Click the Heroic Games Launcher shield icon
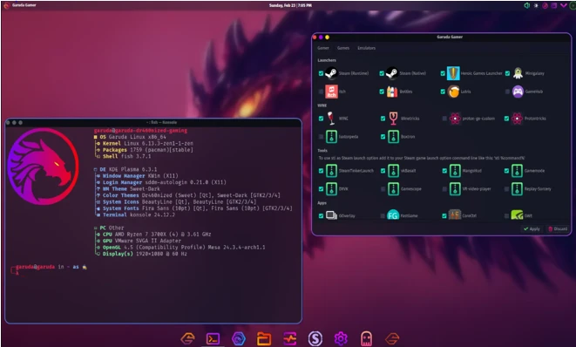Viewport: 576px width, 347px height. point(453,73)
